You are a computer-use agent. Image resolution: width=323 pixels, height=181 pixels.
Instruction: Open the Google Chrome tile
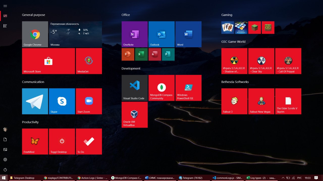coord(35,34)
